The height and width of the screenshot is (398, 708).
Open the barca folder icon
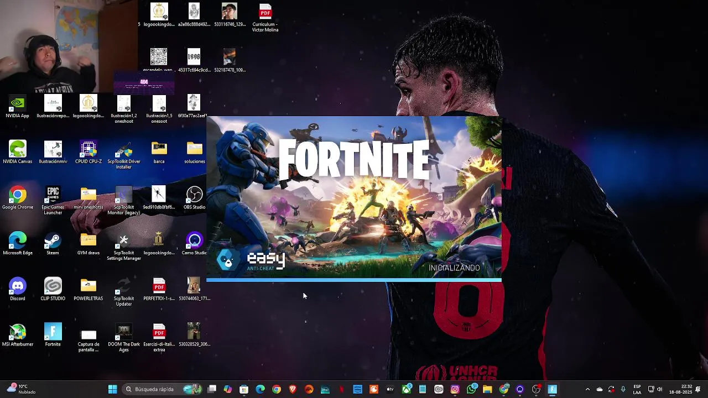[x=159, y=153]
